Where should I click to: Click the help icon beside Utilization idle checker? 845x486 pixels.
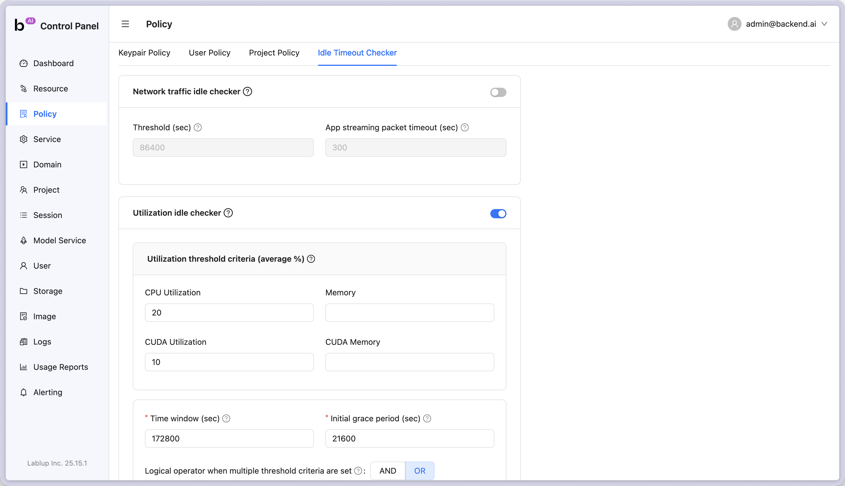[228, 213]
